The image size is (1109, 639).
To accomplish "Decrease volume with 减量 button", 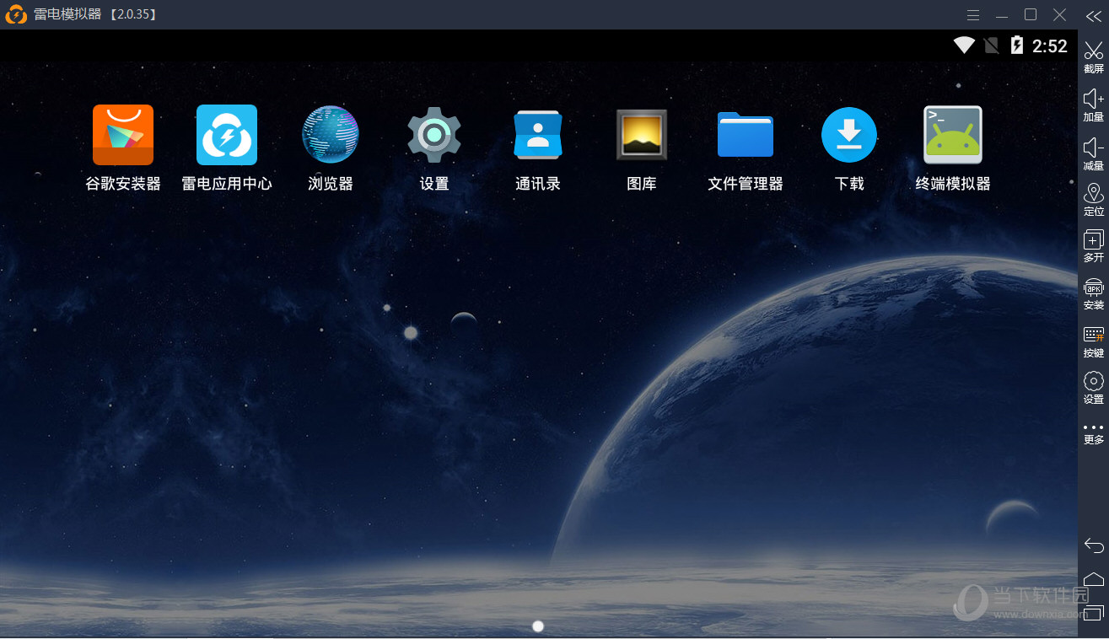I will [x=1094, y=153].
